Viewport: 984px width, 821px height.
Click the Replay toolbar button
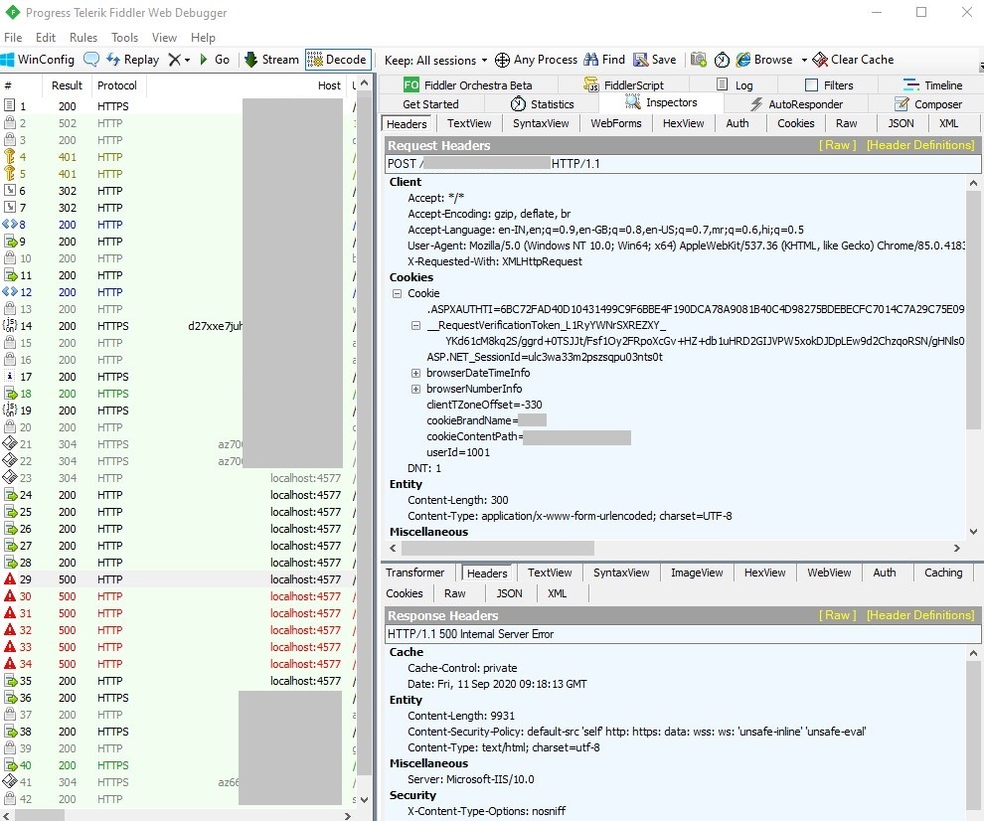pyautogui.click(x=132, y=60)
